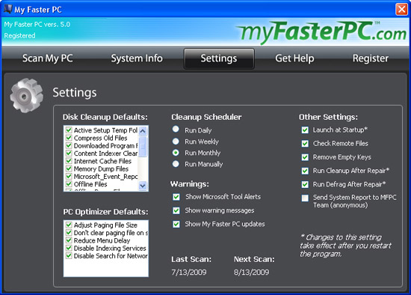
Task: Click the My Faster PC vers. 5.0 text
Action: pos(37,25)
